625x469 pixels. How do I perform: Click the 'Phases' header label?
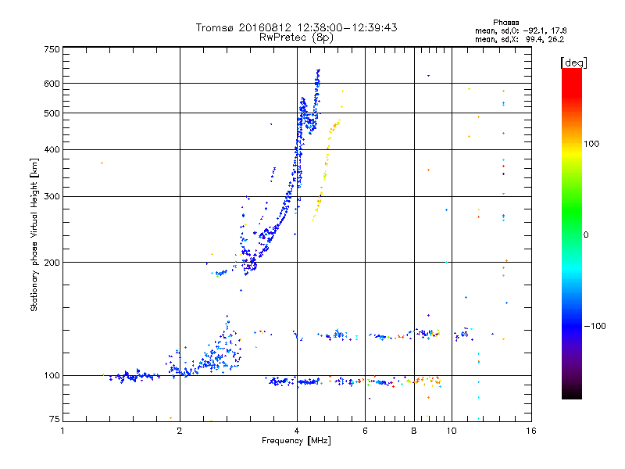click(505, 23)
